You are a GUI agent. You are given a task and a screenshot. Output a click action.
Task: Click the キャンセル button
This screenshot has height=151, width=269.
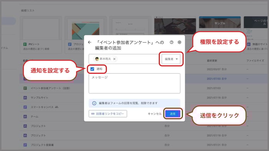click(x=154, y=114)
